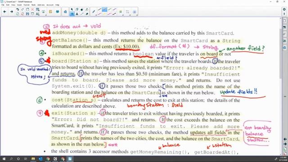Move toolbar with the up-down arrows icon

(284, 14)
